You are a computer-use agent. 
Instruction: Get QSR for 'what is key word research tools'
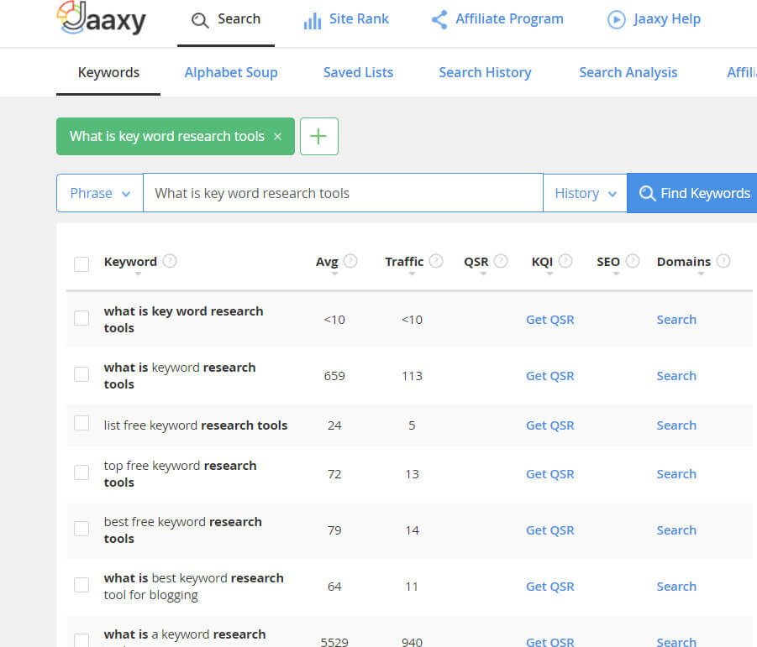[x=549, y=320]
